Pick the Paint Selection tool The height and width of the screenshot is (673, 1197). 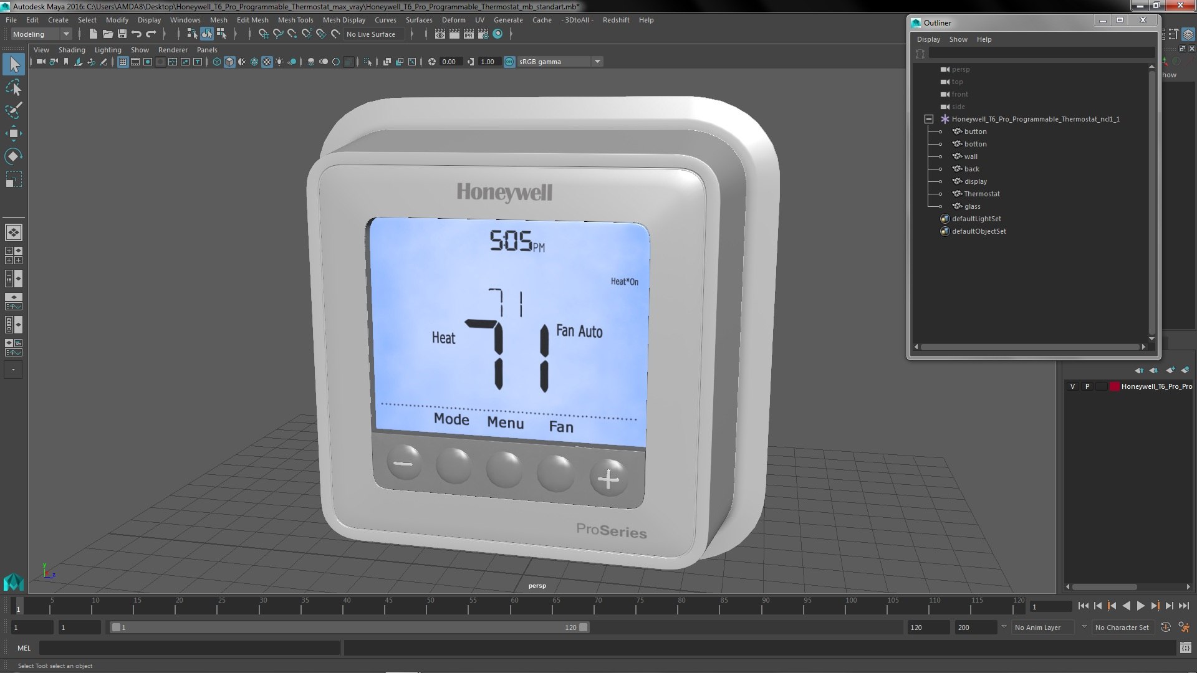tap(14, 110)
